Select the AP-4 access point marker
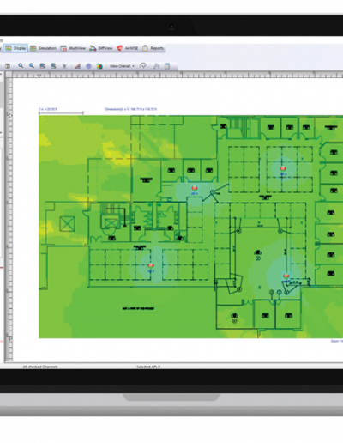 (x=195, y=188)
